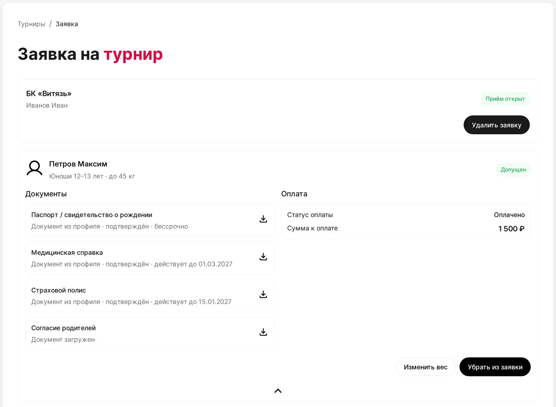Click the Приём открыт status badge
Image resolution: width=556 pixels, height=407 pixels.
pos(505,99)
